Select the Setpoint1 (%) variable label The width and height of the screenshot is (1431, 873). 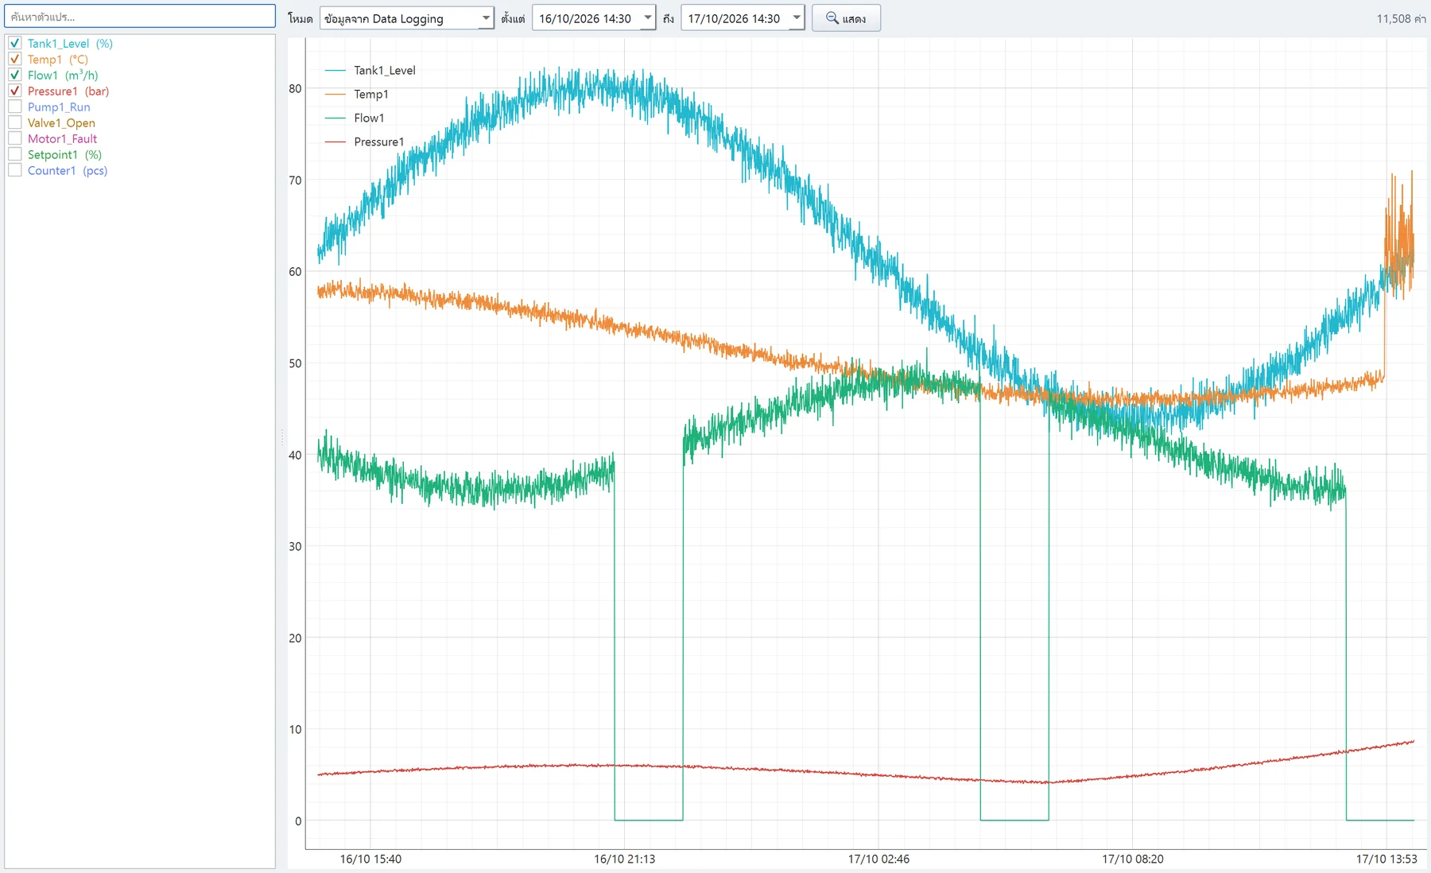[64, 155]
